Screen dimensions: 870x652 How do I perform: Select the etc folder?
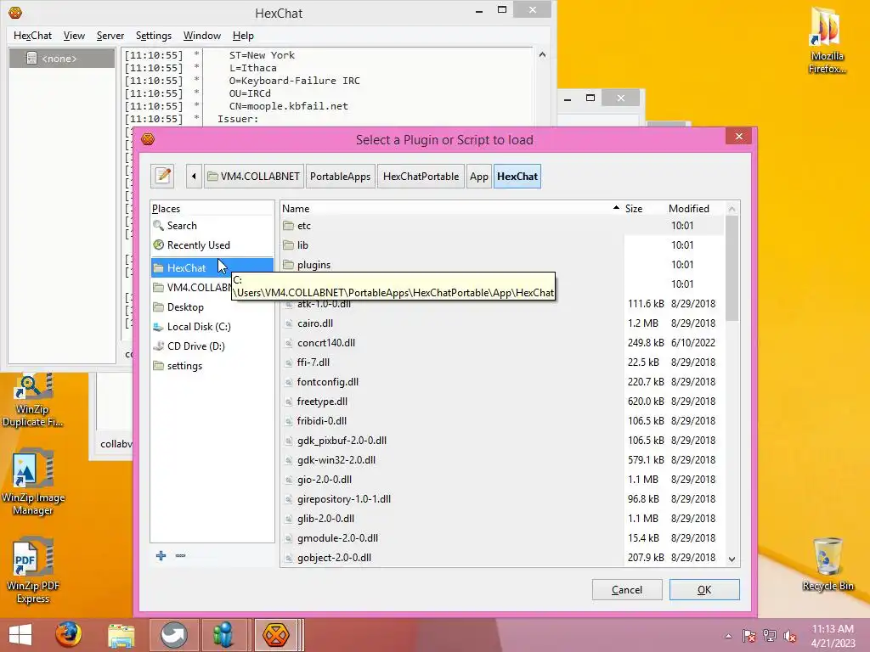click(x=502, y=226)
